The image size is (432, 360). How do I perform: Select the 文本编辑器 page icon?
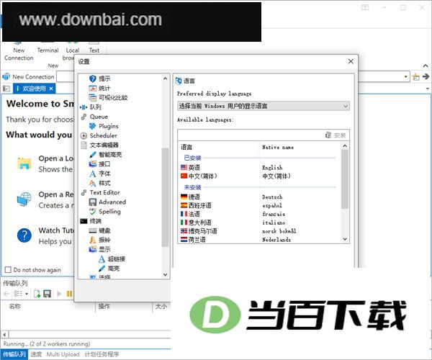(84, 145)
